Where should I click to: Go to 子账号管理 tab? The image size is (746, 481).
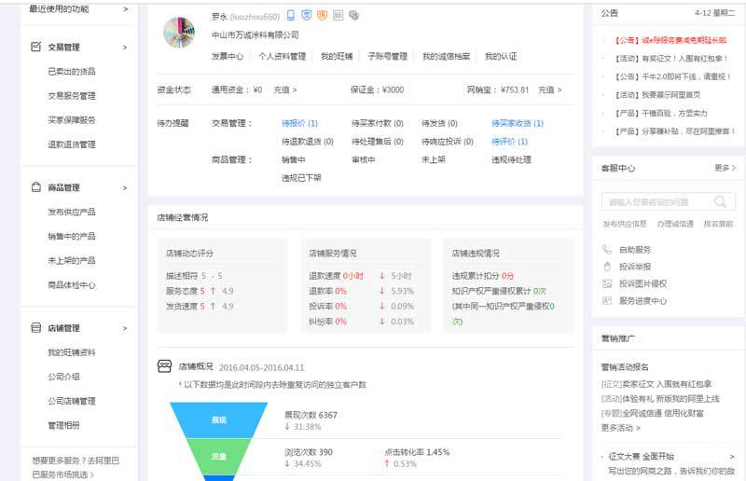pos(388,56)
